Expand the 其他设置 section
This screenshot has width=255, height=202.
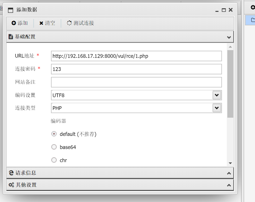(x=229, y=185)
